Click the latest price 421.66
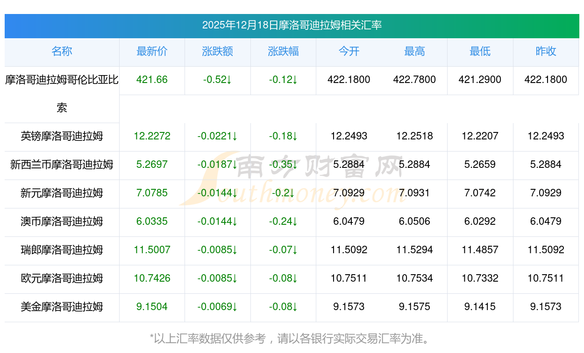 click(152, 80)
